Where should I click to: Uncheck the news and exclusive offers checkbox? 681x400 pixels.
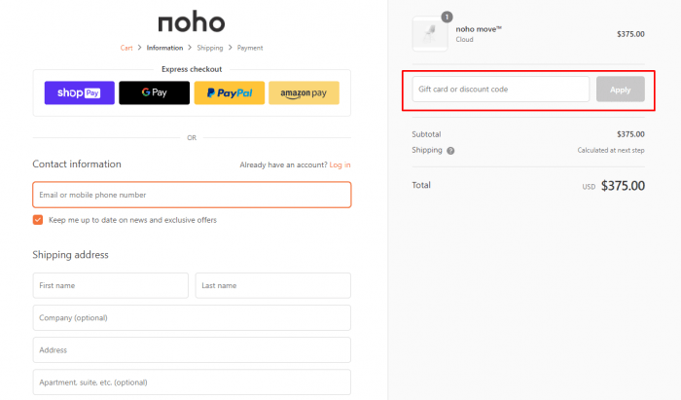[x=38, y=220]
